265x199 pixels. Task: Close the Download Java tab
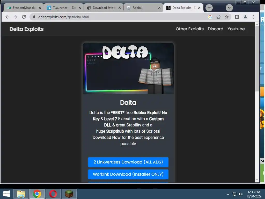coord(120,8)
